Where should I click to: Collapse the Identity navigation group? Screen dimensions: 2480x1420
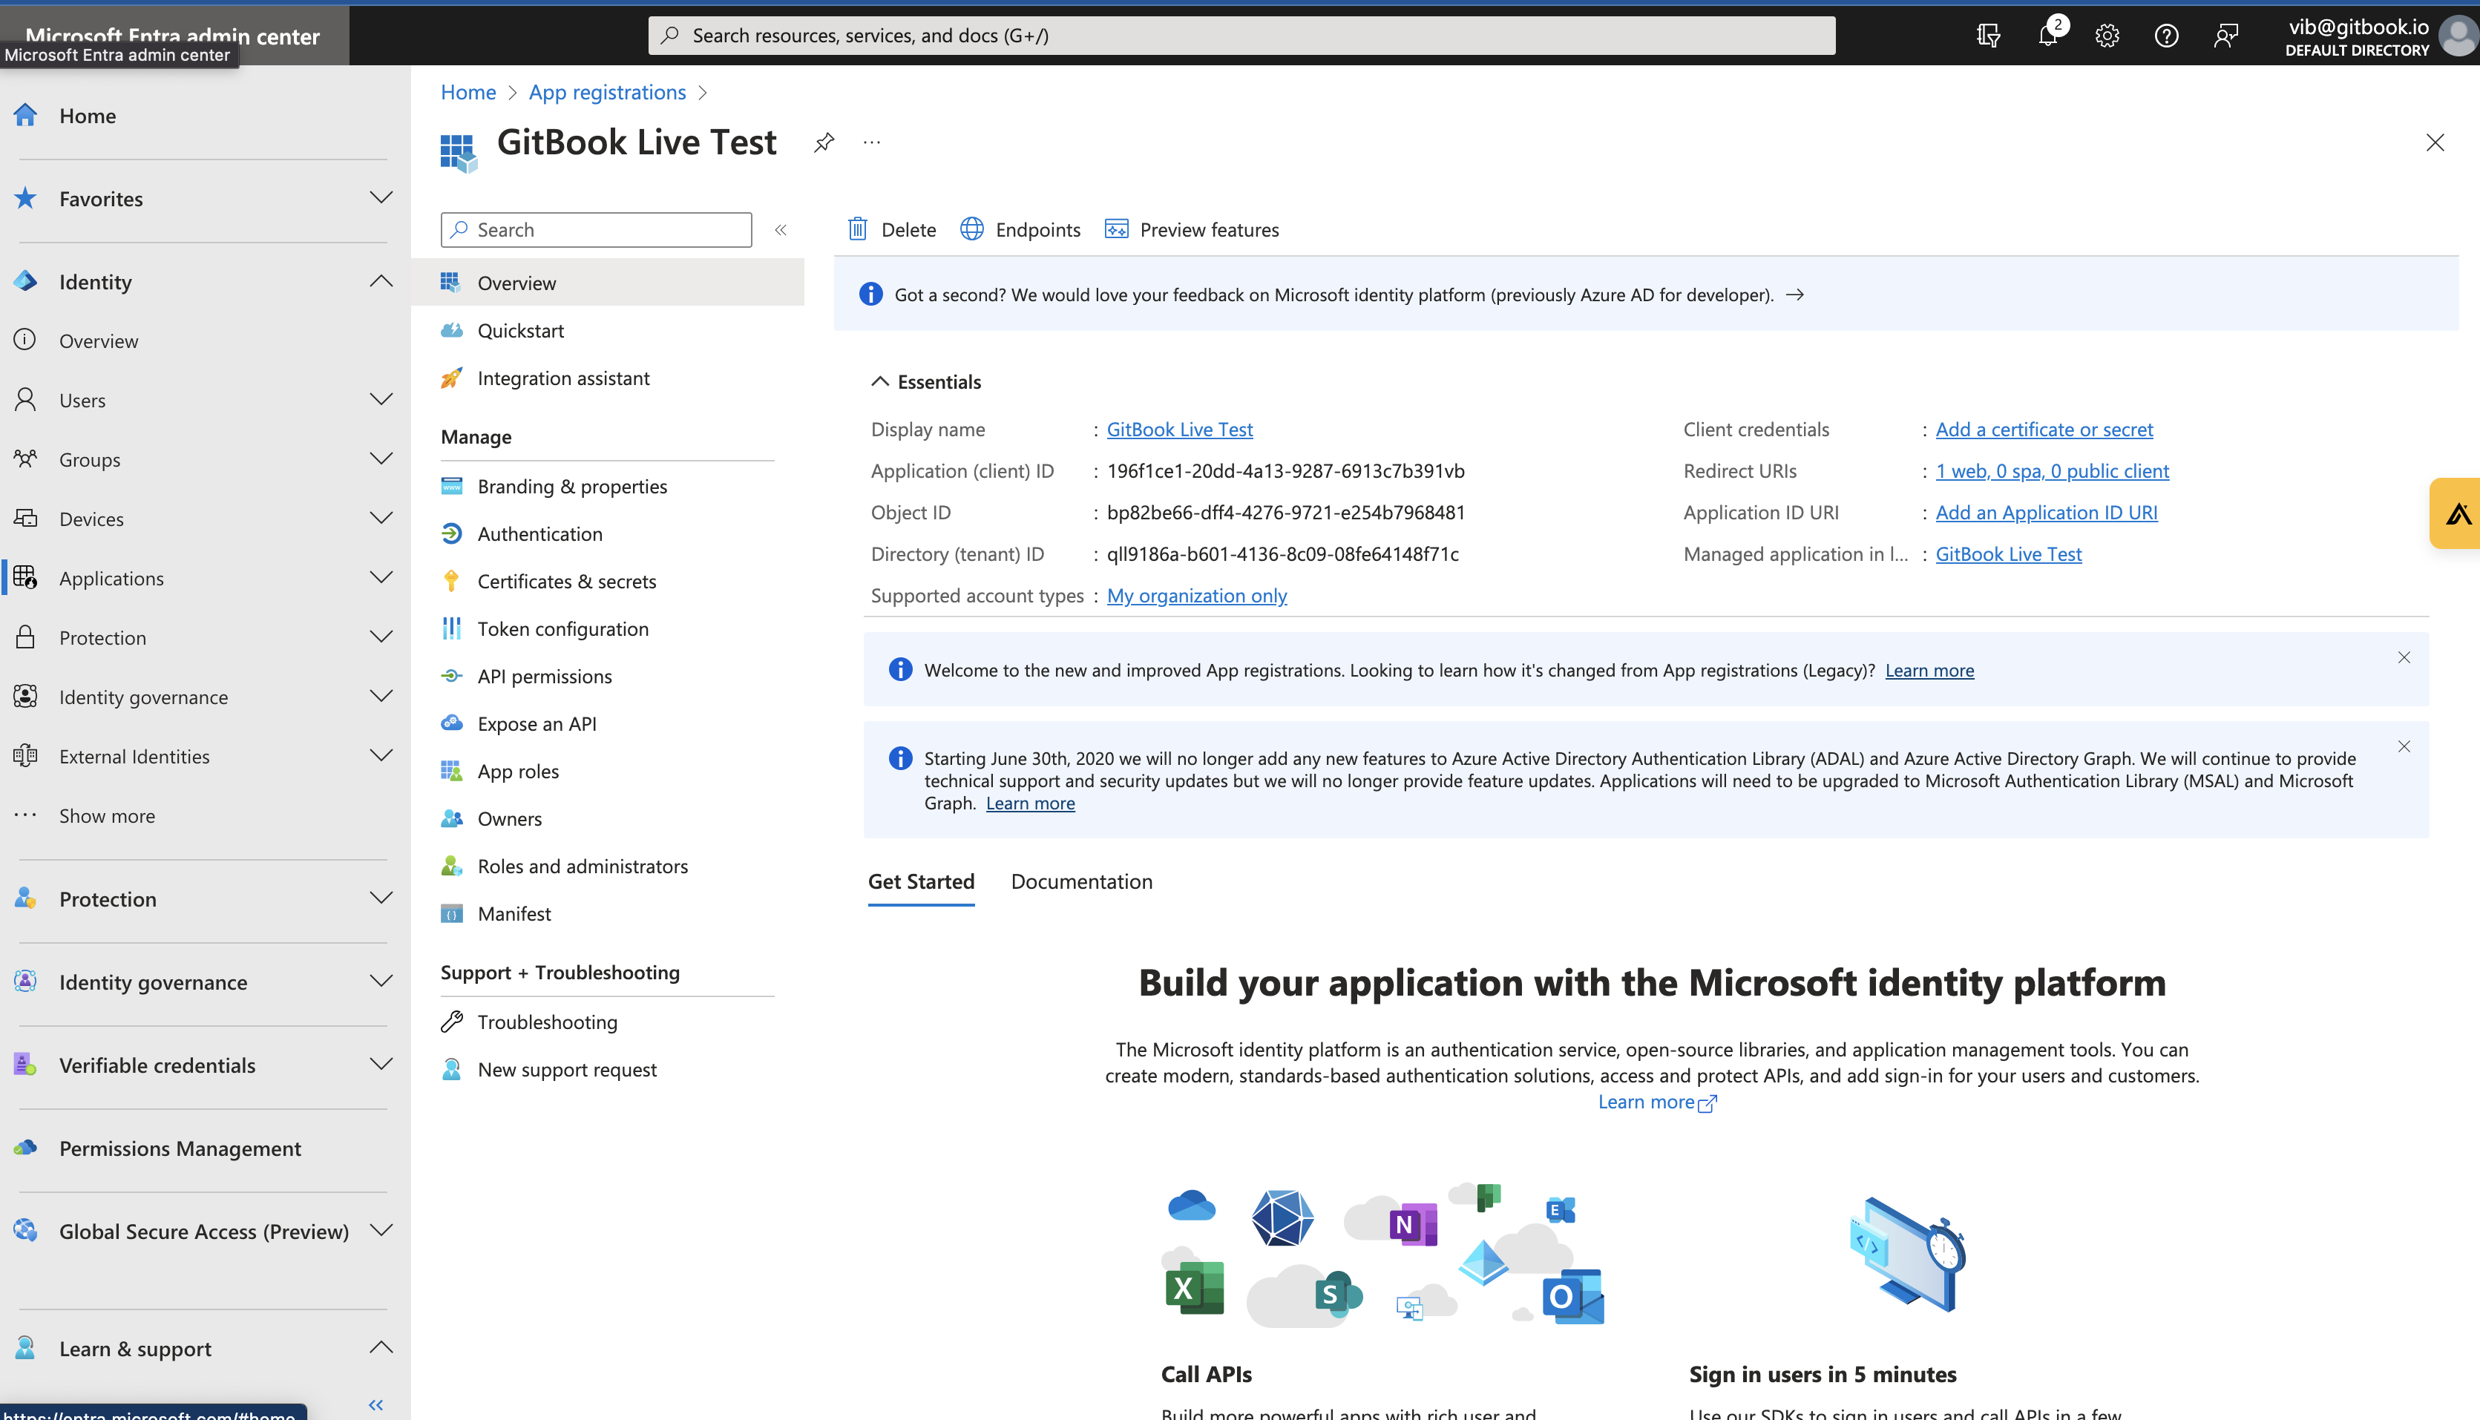381,281
